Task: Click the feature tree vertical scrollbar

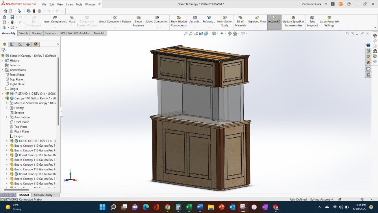Action: [x=58, y=91]
